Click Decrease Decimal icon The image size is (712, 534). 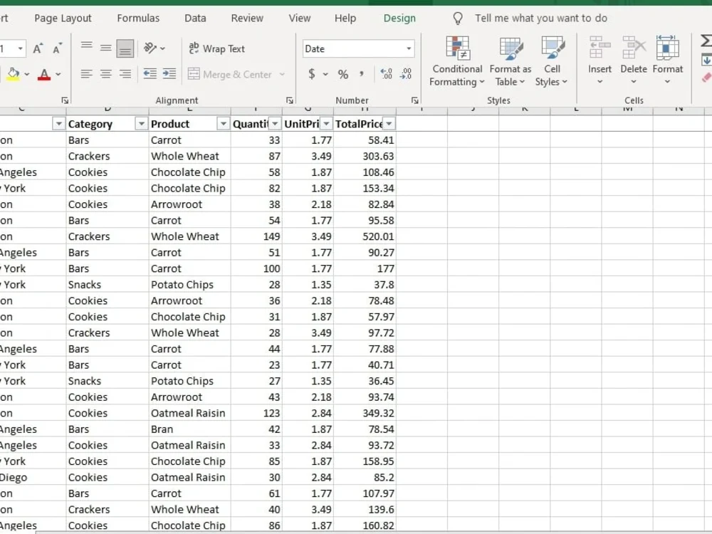(406, 74)
